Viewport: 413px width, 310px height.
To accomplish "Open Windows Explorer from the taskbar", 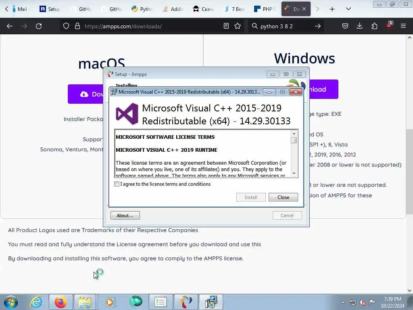I will click(85, 302).
